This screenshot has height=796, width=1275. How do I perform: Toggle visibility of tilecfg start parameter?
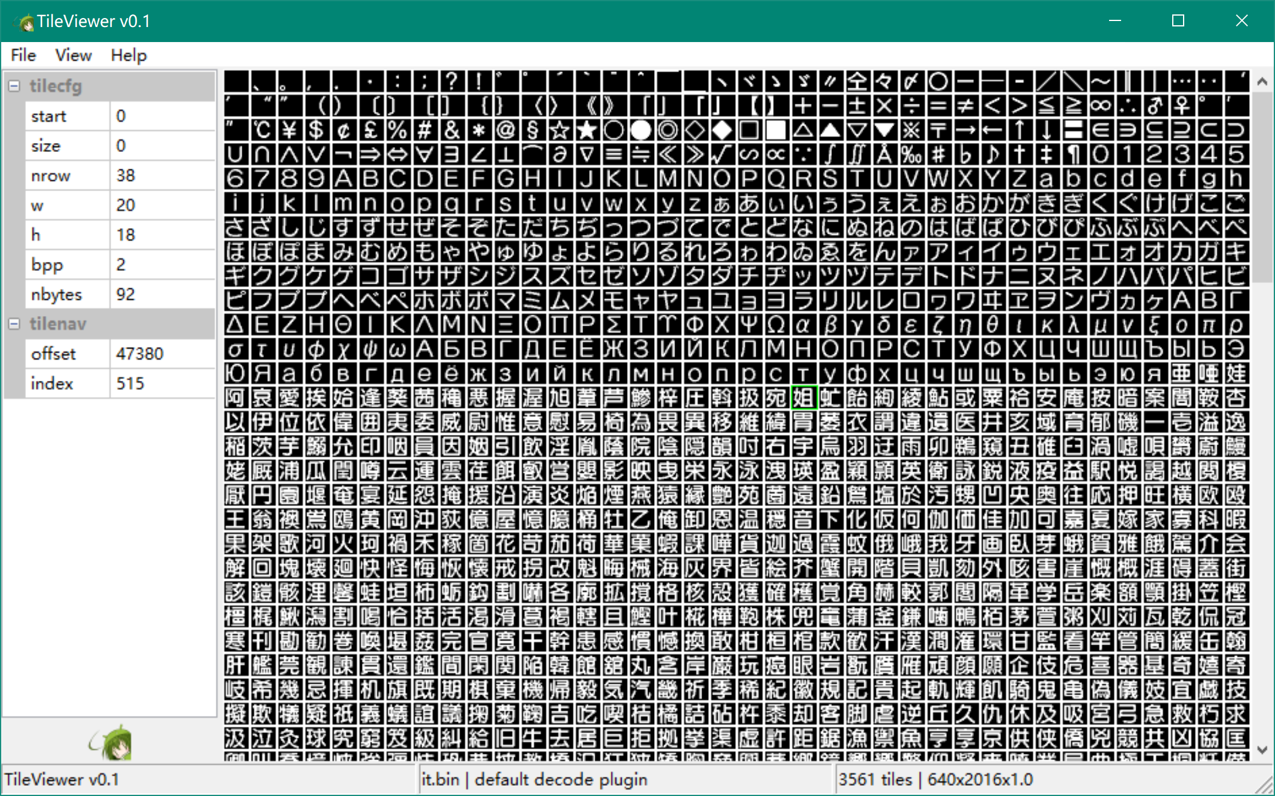pos(14,84)
